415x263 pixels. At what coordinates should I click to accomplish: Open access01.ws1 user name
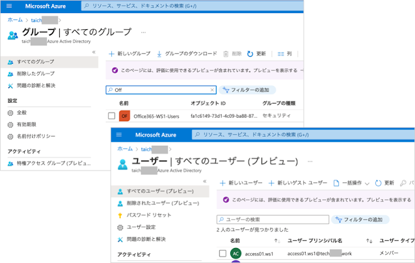259,254
